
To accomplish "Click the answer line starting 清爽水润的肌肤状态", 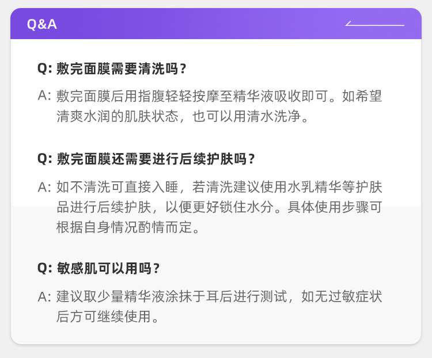I will click(183, 117).
